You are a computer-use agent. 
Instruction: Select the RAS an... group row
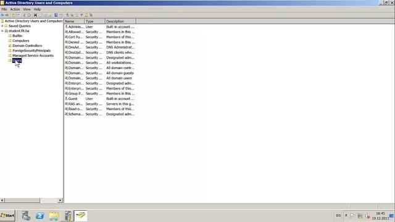tap(100, 104)
